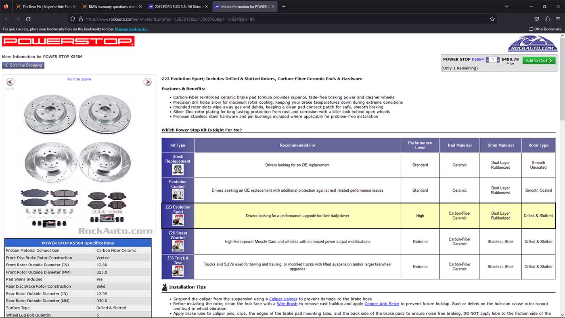Click the Z26 Street Warrior kit icon

pyautogui.click(x=178, y=246)
